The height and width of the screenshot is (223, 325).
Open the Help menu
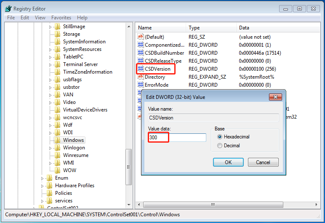82,18
